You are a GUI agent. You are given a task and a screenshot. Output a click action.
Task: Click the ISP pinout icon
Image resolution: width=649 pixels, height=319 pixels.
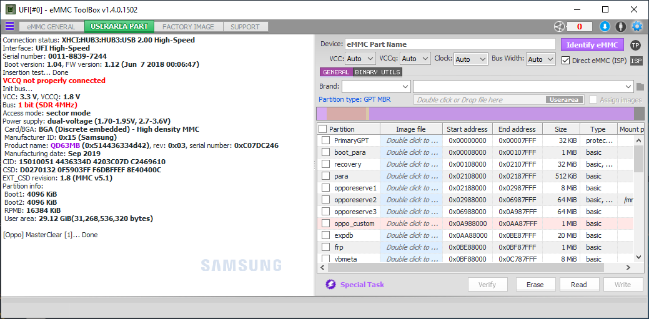coord(636,61)
